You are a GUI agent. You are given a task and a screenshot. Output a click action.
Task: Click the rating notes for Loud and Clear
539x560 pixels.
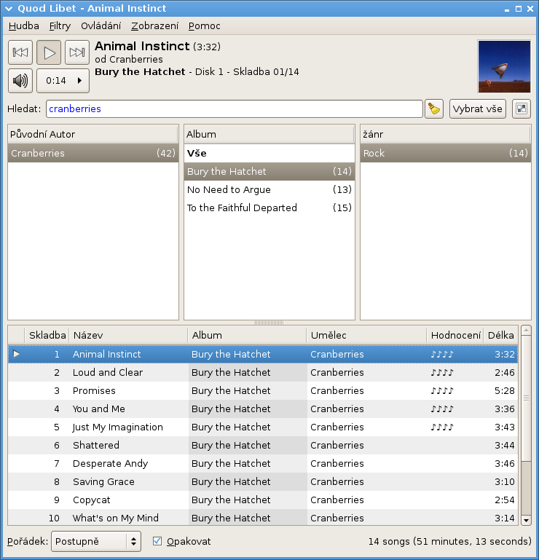coord(442,373)
